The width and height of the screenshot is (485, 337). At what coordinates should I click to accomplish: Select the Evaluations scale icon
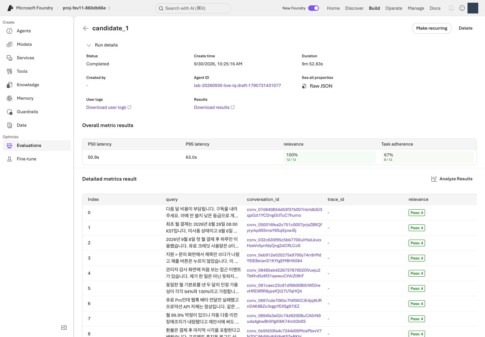click(9, 146)
